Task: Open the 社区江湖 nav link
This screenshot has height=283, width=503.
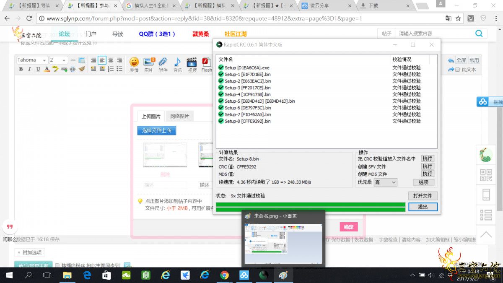Action: point(236,34)
